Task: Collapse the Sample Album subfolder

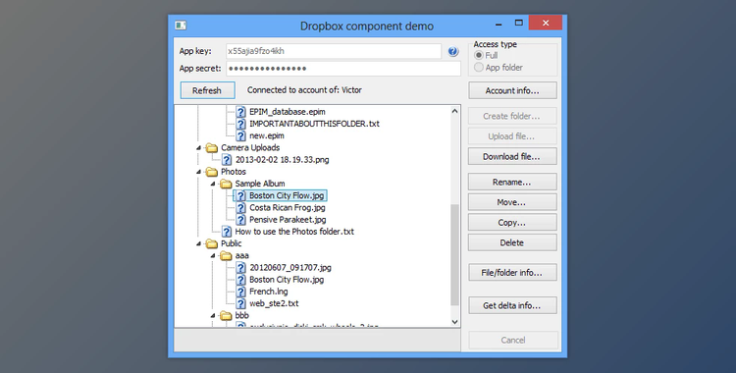Action: click(x=213, y=184)
